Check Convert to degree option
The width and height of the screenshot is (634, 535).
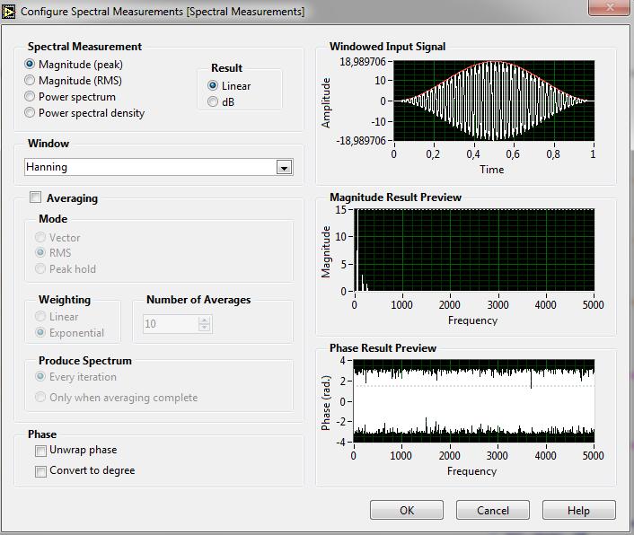click(x=40, y=471)
